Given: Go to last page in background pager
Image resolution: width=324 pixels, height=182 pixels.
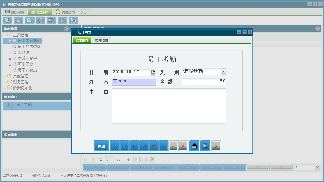Looking at the screenshot, I should [x=144, y=159].
